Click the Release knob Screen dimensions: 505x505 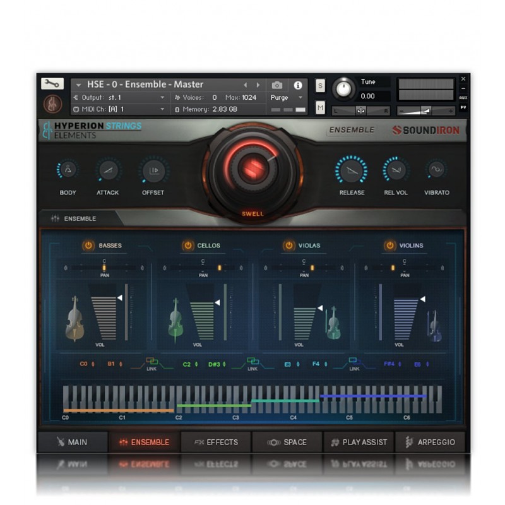tap(352, 170)
